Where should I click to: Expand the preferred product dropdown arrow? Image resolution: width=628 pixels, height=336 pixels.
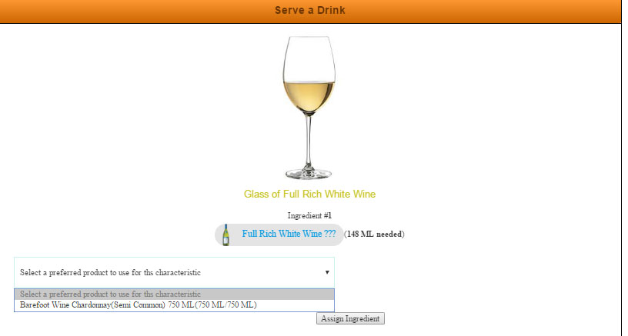coord(327,272)
